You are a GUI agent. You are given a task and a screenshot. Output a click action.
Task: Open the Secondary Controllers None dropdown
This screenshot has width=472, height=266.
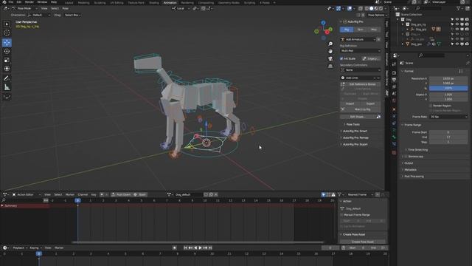pos(361,70)
